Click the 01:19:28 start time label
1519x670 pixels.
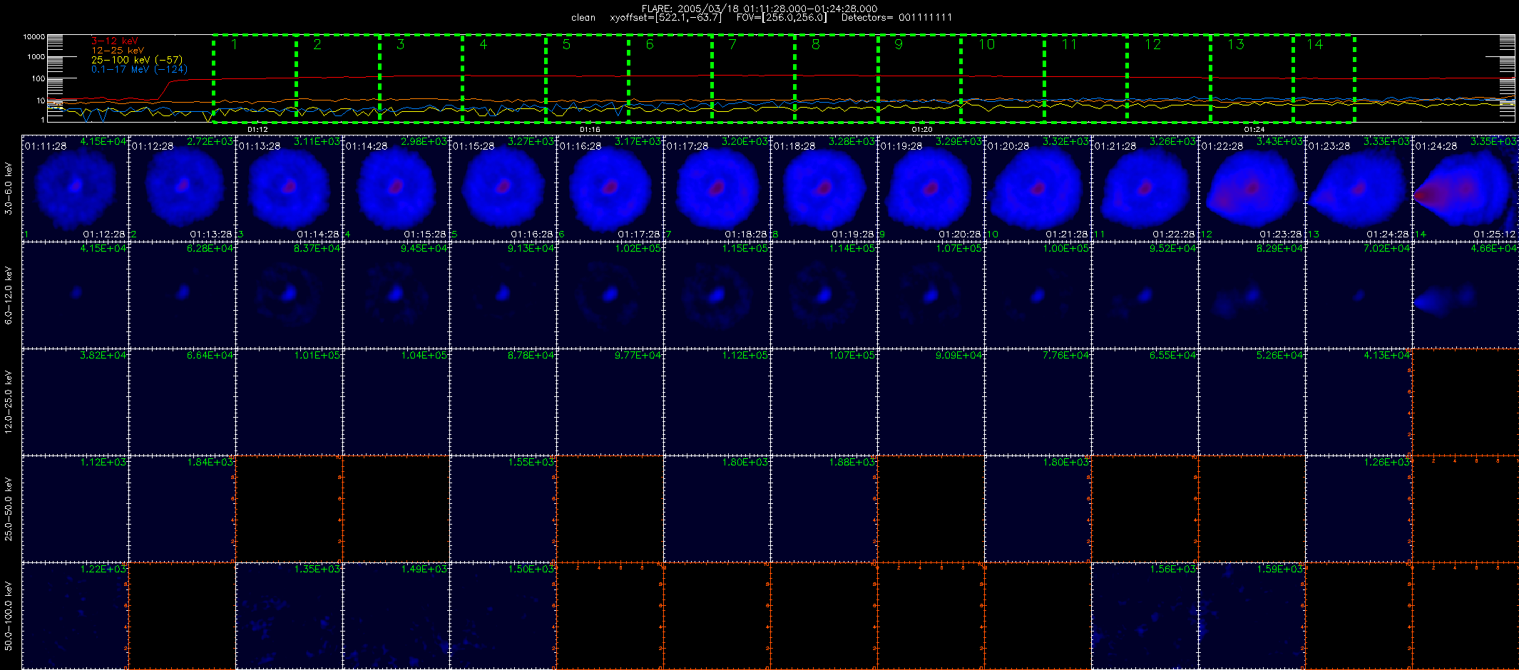901,146
